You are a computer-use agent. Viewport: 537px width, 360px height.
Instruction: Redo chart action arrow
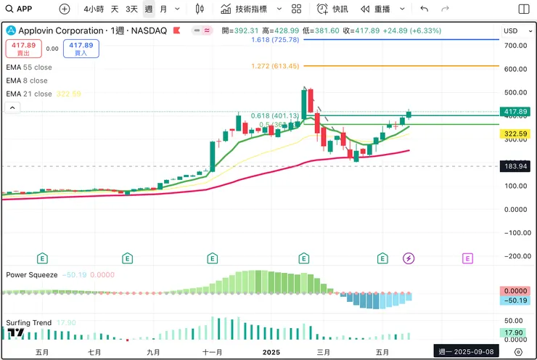[445, 9]
